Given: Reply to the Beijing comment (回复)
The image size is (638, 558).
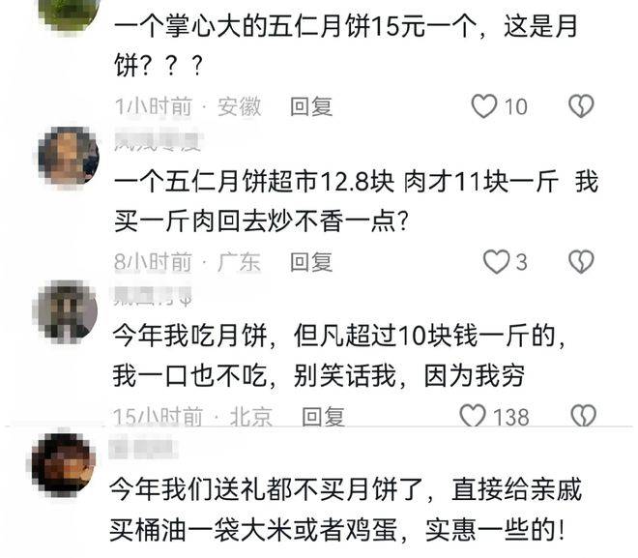Looking at the screenshot, I should tap(323, 417).
